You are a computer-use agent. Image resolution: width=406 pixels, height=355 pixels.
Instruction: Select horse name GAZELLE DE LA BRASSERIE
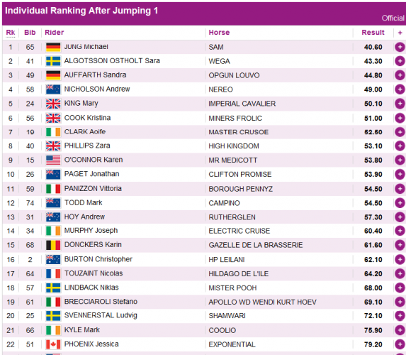tap(256, 245)
